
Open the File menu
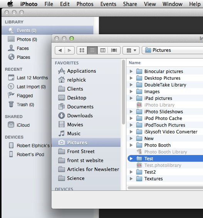pyautogui.click(x=49, y=4)
